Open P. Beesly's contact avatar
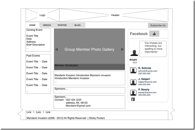The height and width of the screenshot is (130, 195). [133, 93]
